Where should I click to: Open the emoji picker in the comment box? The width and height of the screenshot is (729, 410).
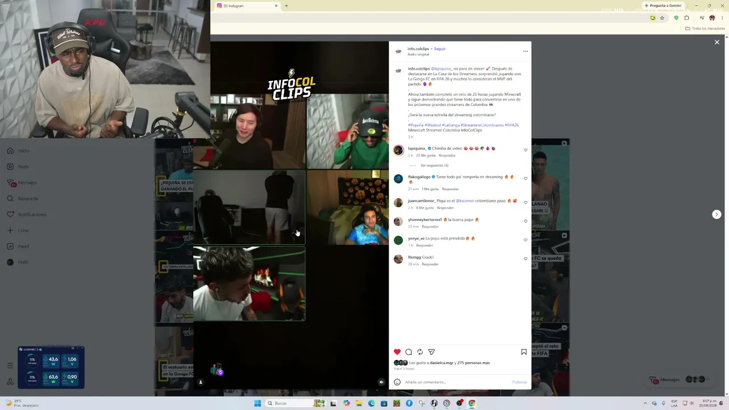[x=397, y=382]
